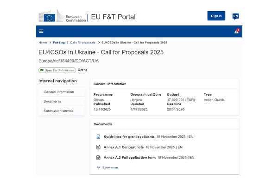Click the Guidelines for grant applicants file icon
278x185 pixels.
[98, 137]
